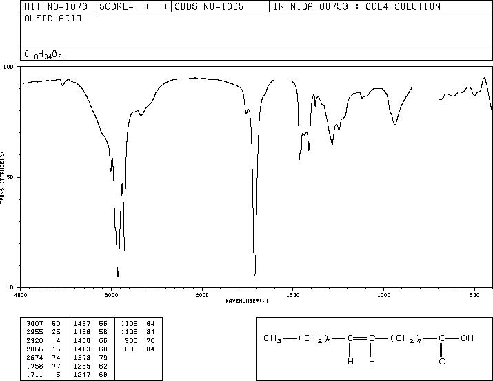
Task: Select the 3007 peak table entry
Action: (43, 324)
